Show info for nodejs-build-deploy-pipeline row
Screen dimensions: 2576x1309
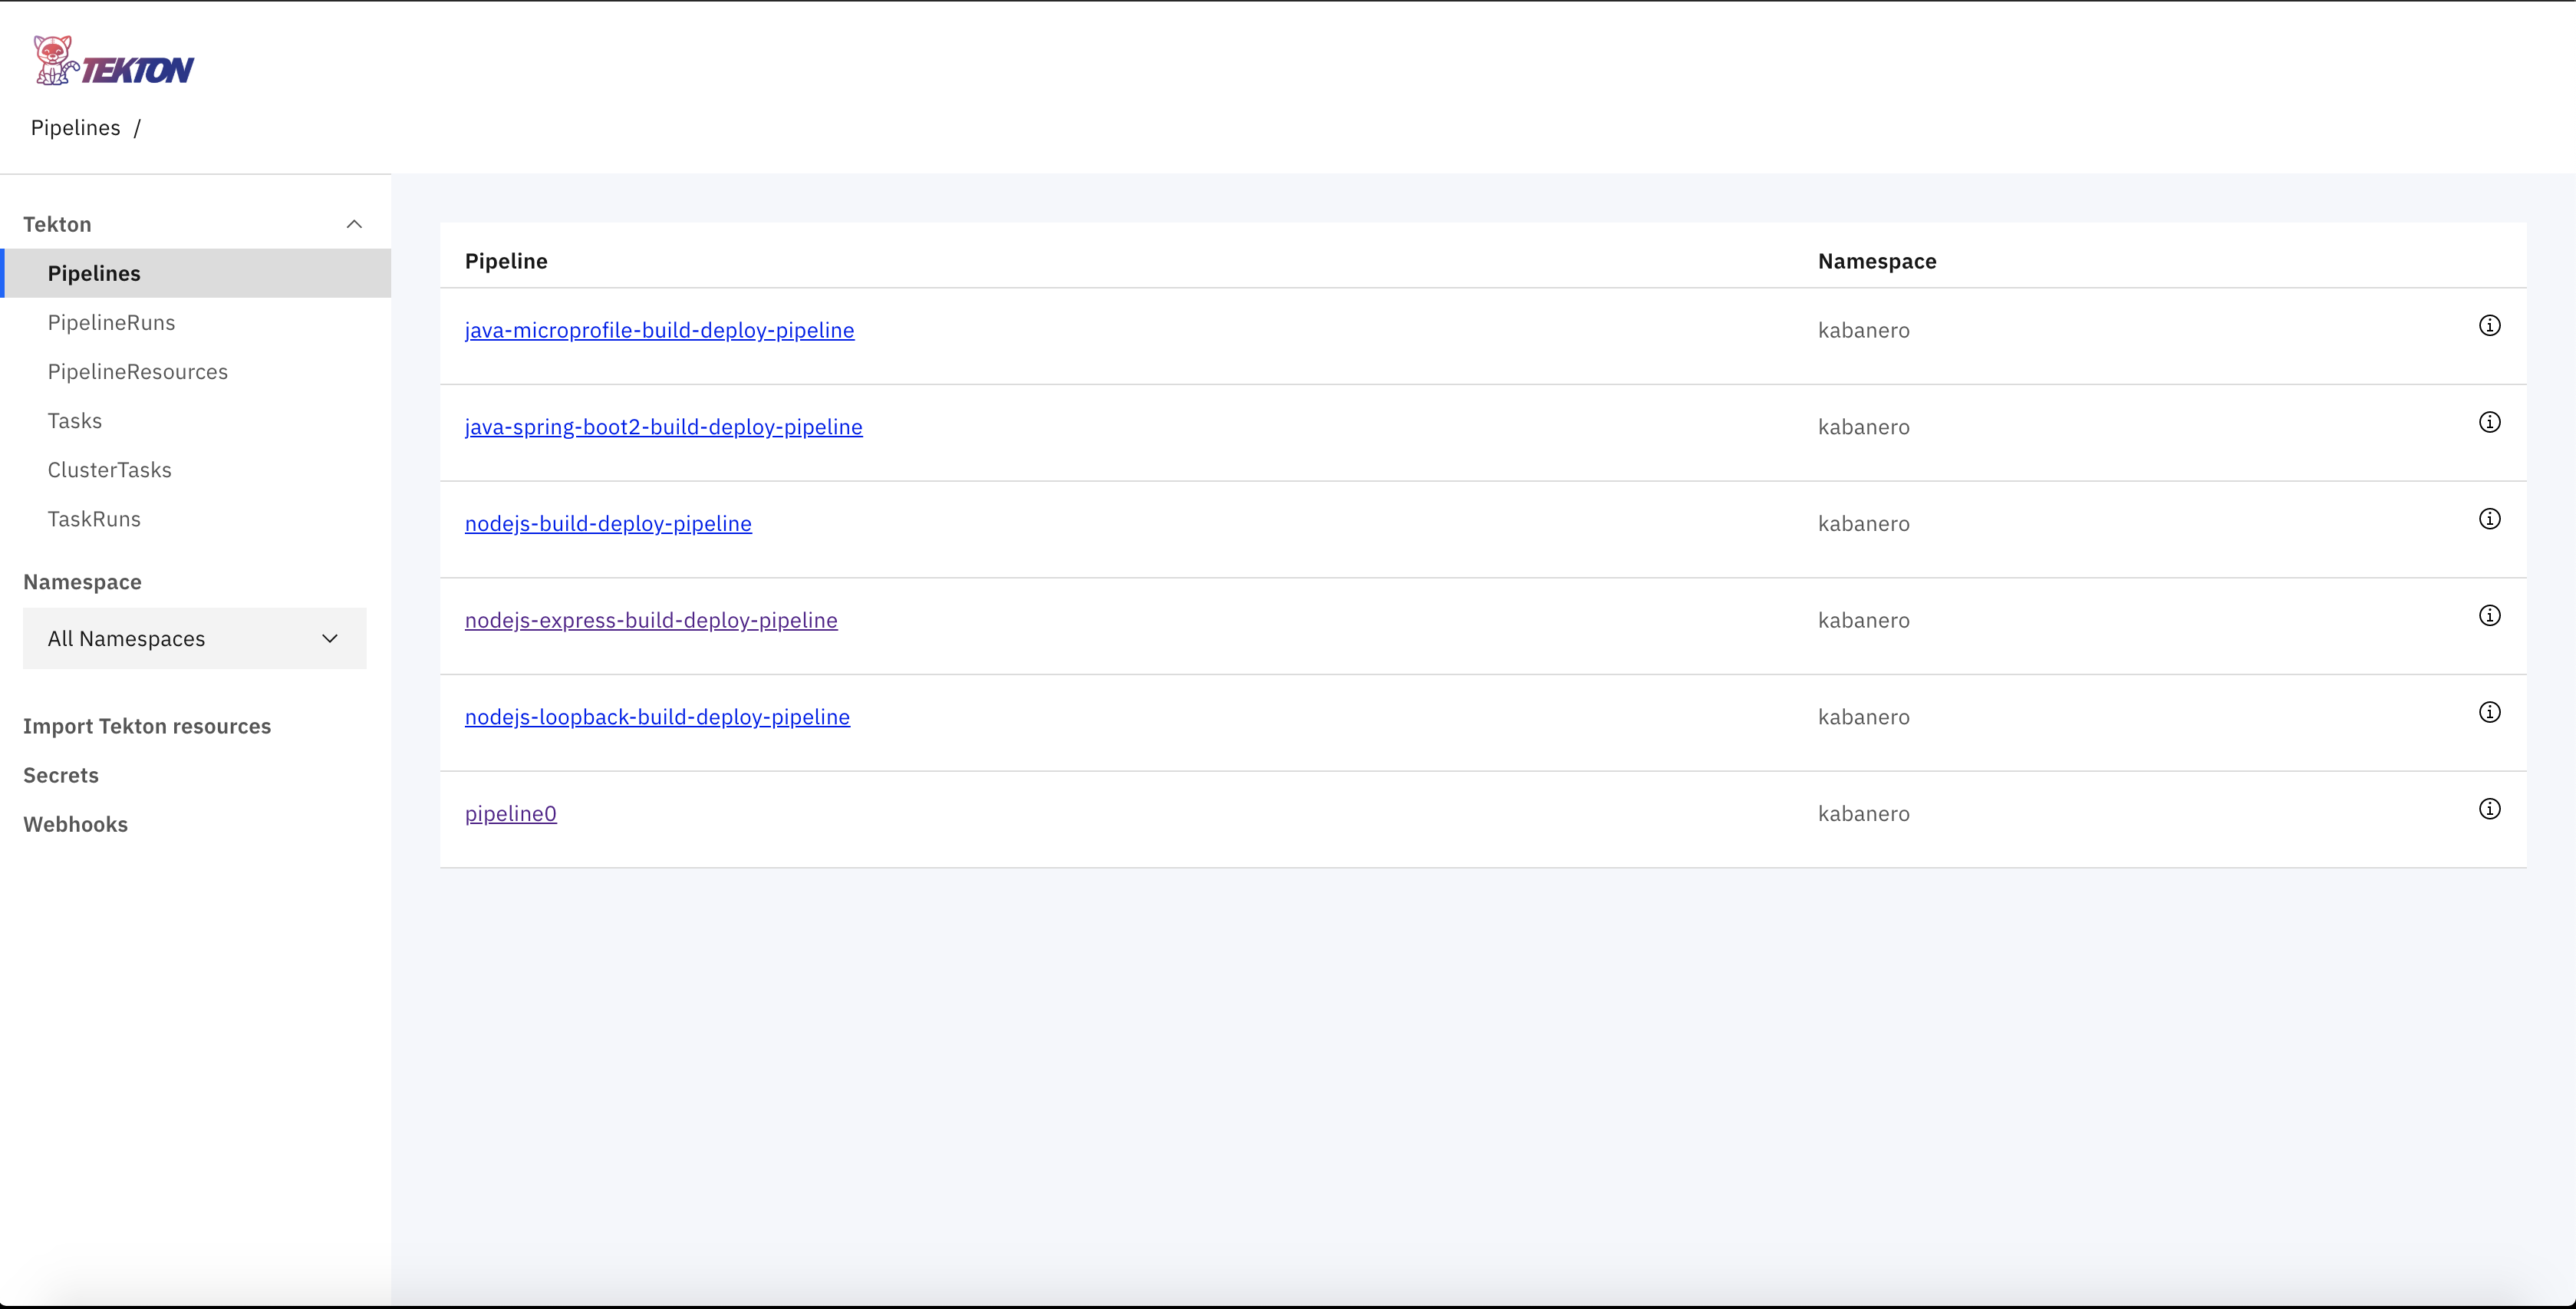(x=2489, y=519)
